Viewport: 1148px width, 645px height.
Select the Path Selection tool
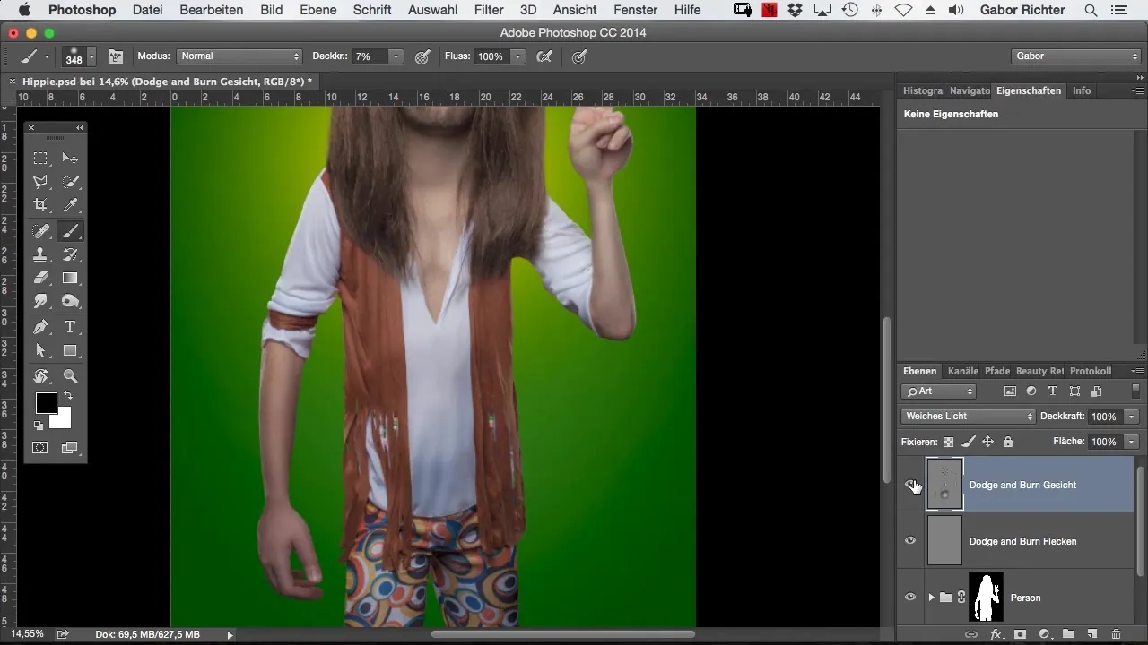pos(41,351)
